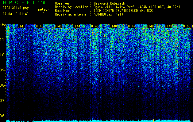Click the yellow meteor spike below 0146
The image size is (193, 122).
[x=111, y=120]
